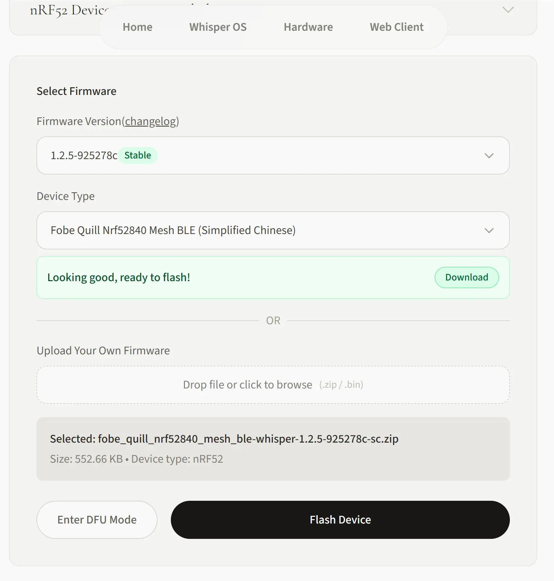
Task: Switch to the Home tab
Action: 137,27
